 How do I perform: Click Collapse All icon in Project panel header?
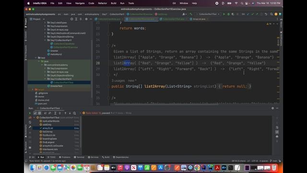click(x=81, y=19)
